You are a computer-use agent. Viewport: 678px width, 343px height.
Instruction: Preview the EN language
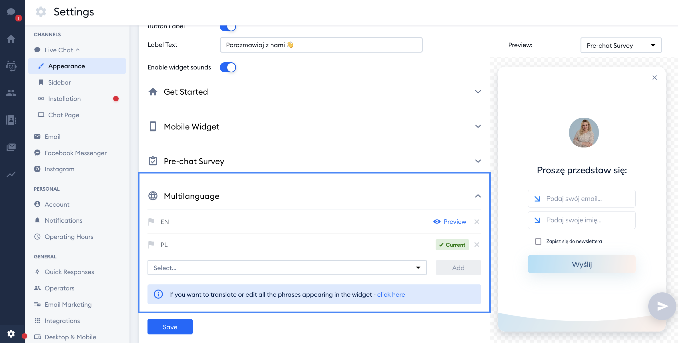(x=450, y=222)
